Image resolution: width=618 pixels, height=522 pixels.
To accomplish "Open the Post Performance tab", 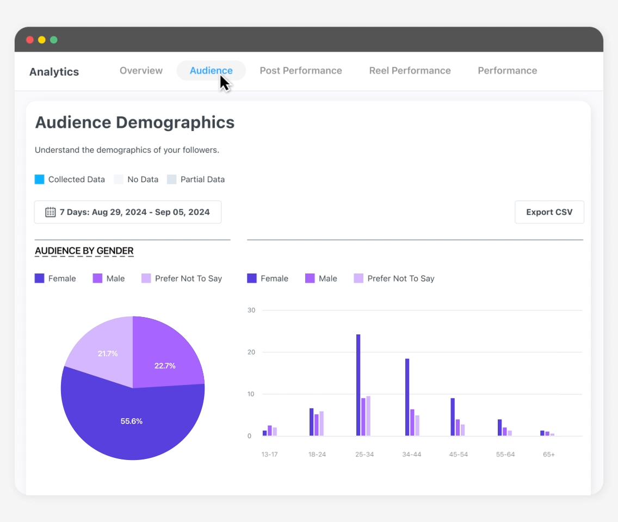I will tap(301, 71).
